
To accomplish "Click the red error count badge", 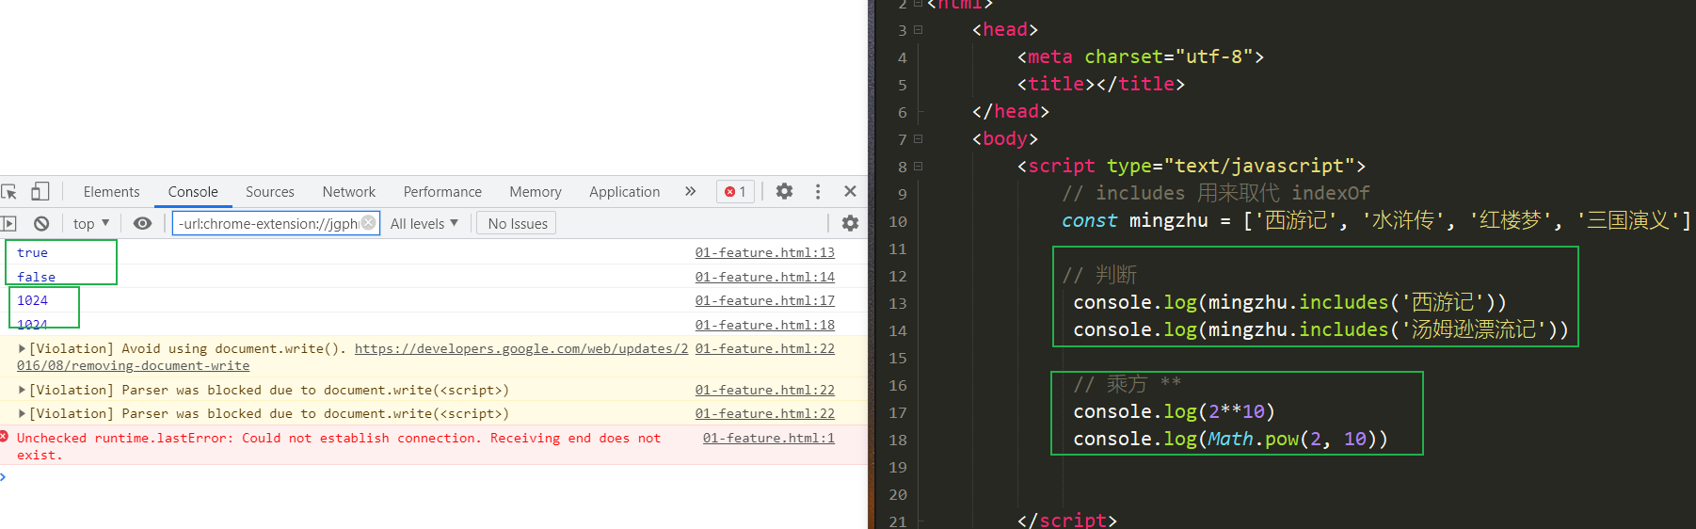I will (x=735, y=191).
